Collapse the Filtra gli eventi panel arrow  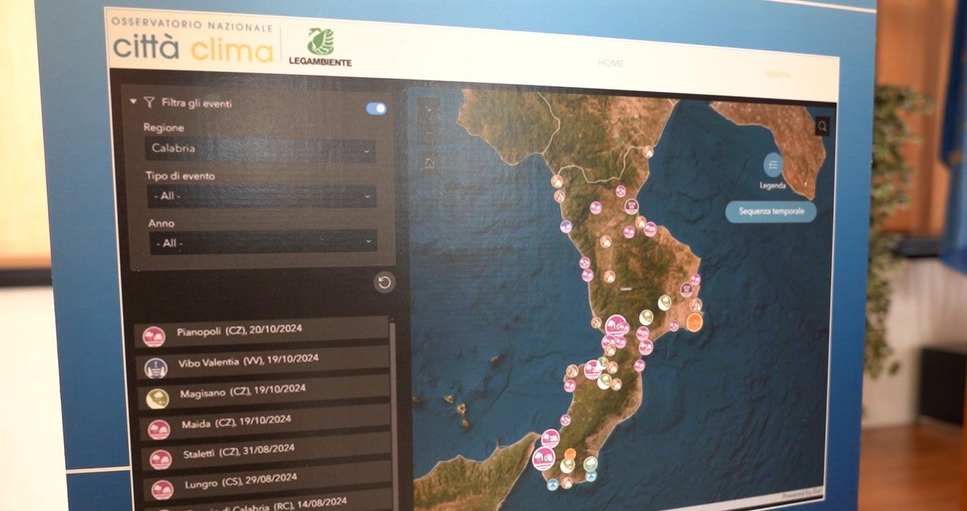pyautogui.click(x=134, y=101)
